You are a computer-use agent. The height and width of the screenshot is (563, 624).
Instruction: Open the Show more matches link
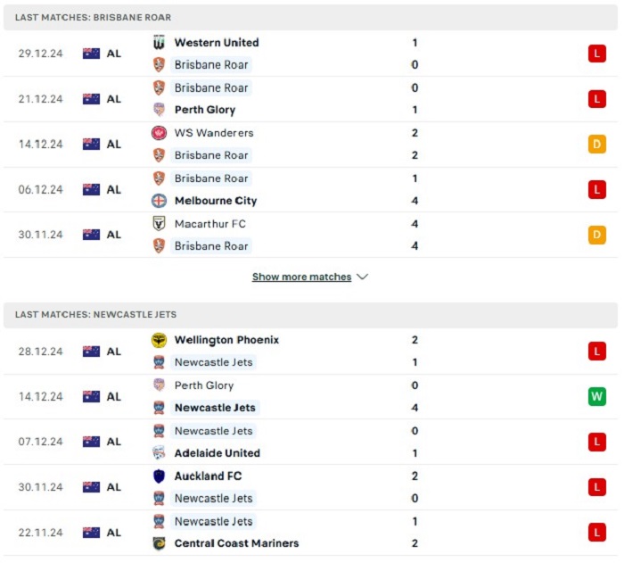(x=301, y=277)
